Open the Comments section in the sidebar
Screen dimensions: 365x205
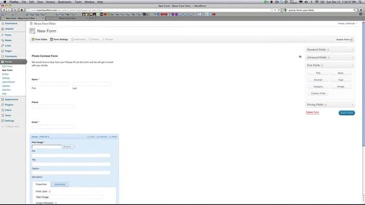coord(11,56)
